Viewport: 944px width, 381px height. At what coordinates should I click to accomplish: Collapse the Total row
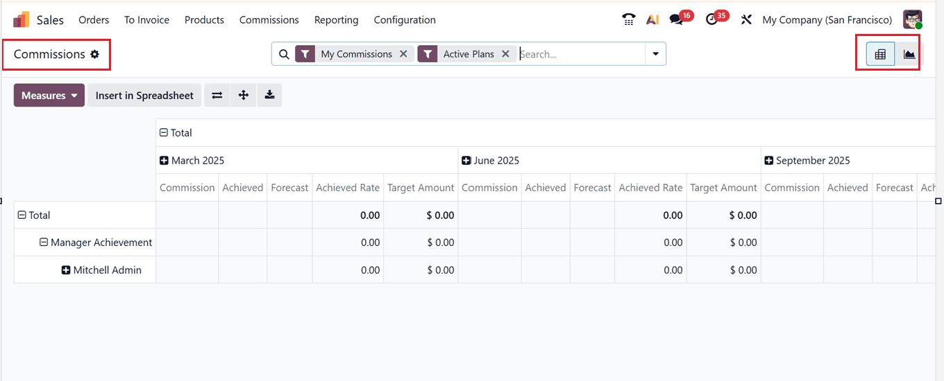(x=22, y=215)
